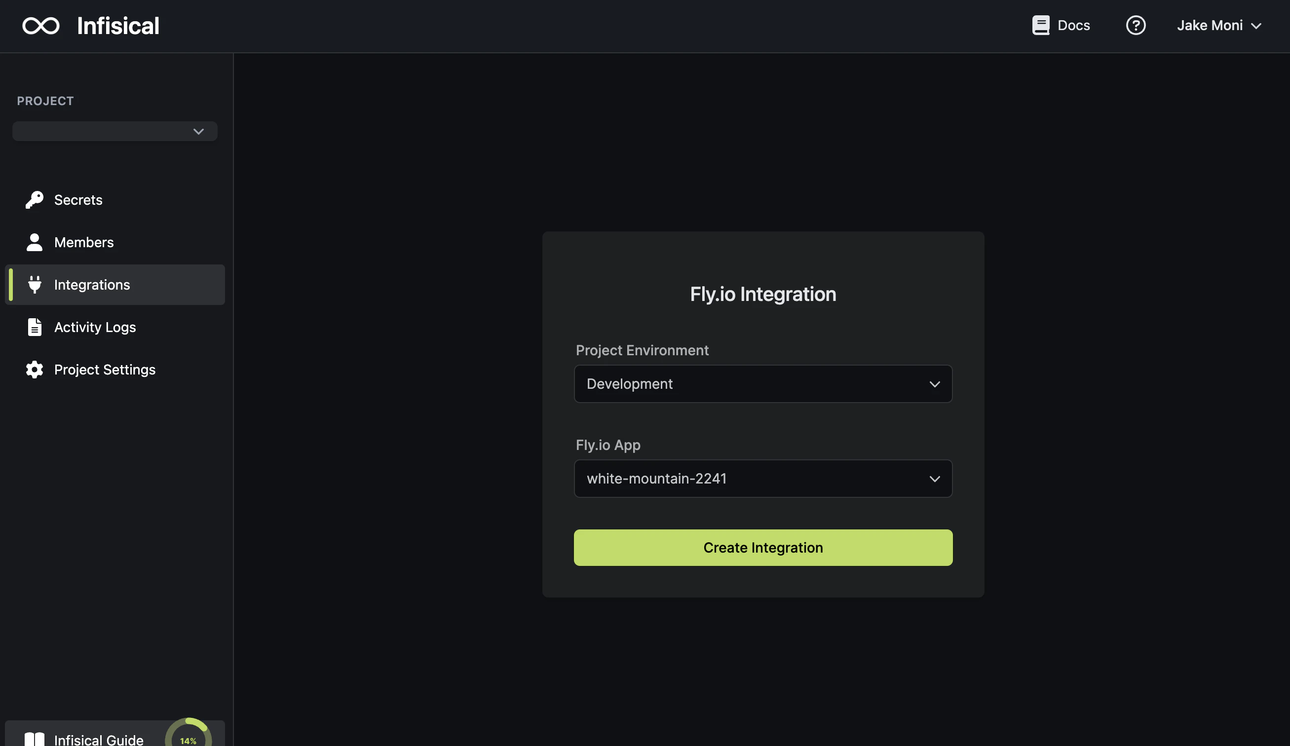Viewport: 1290px width, 746px height.
Task: Open the Docs link in the header
Action: (1061, 25)
